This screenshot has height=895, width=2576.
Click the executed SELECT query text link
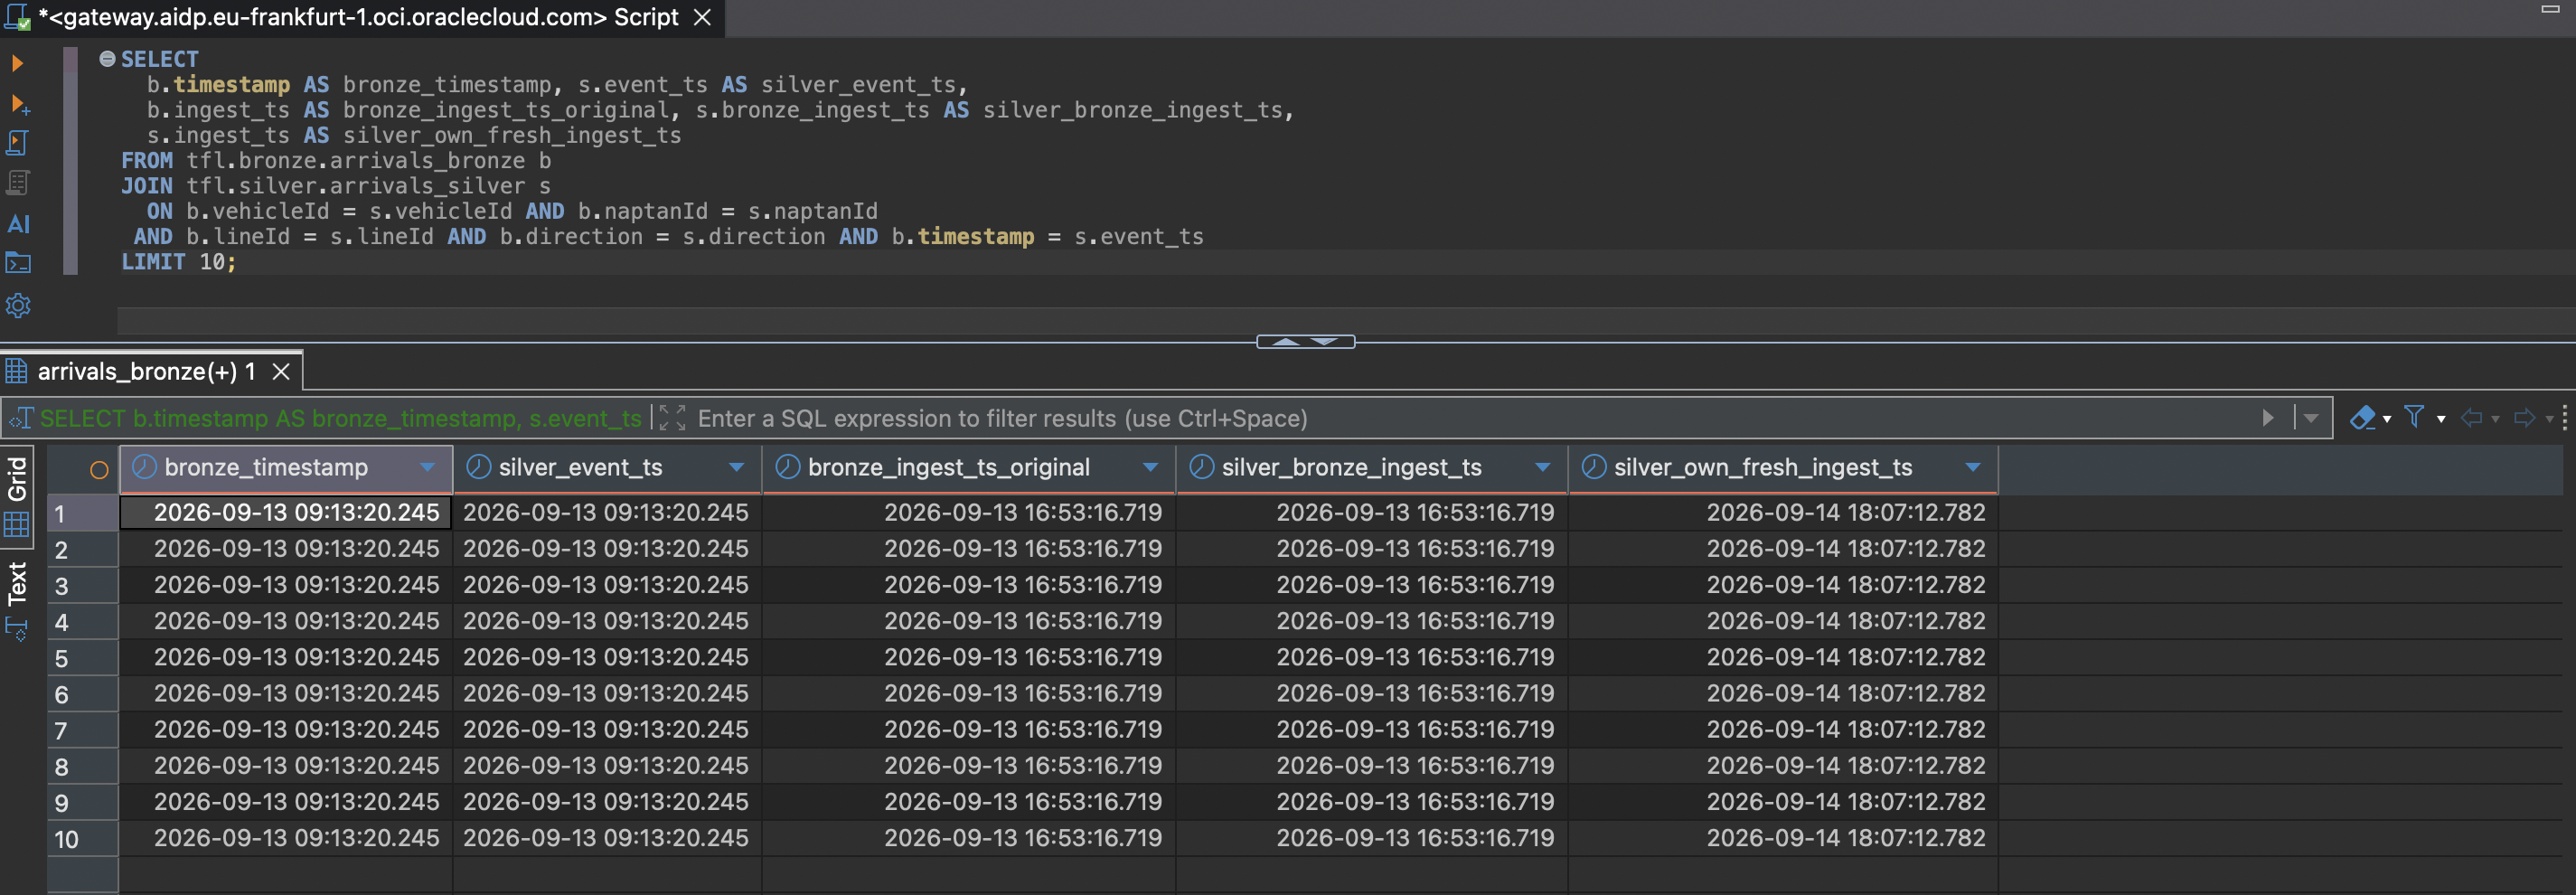point(341,418)
